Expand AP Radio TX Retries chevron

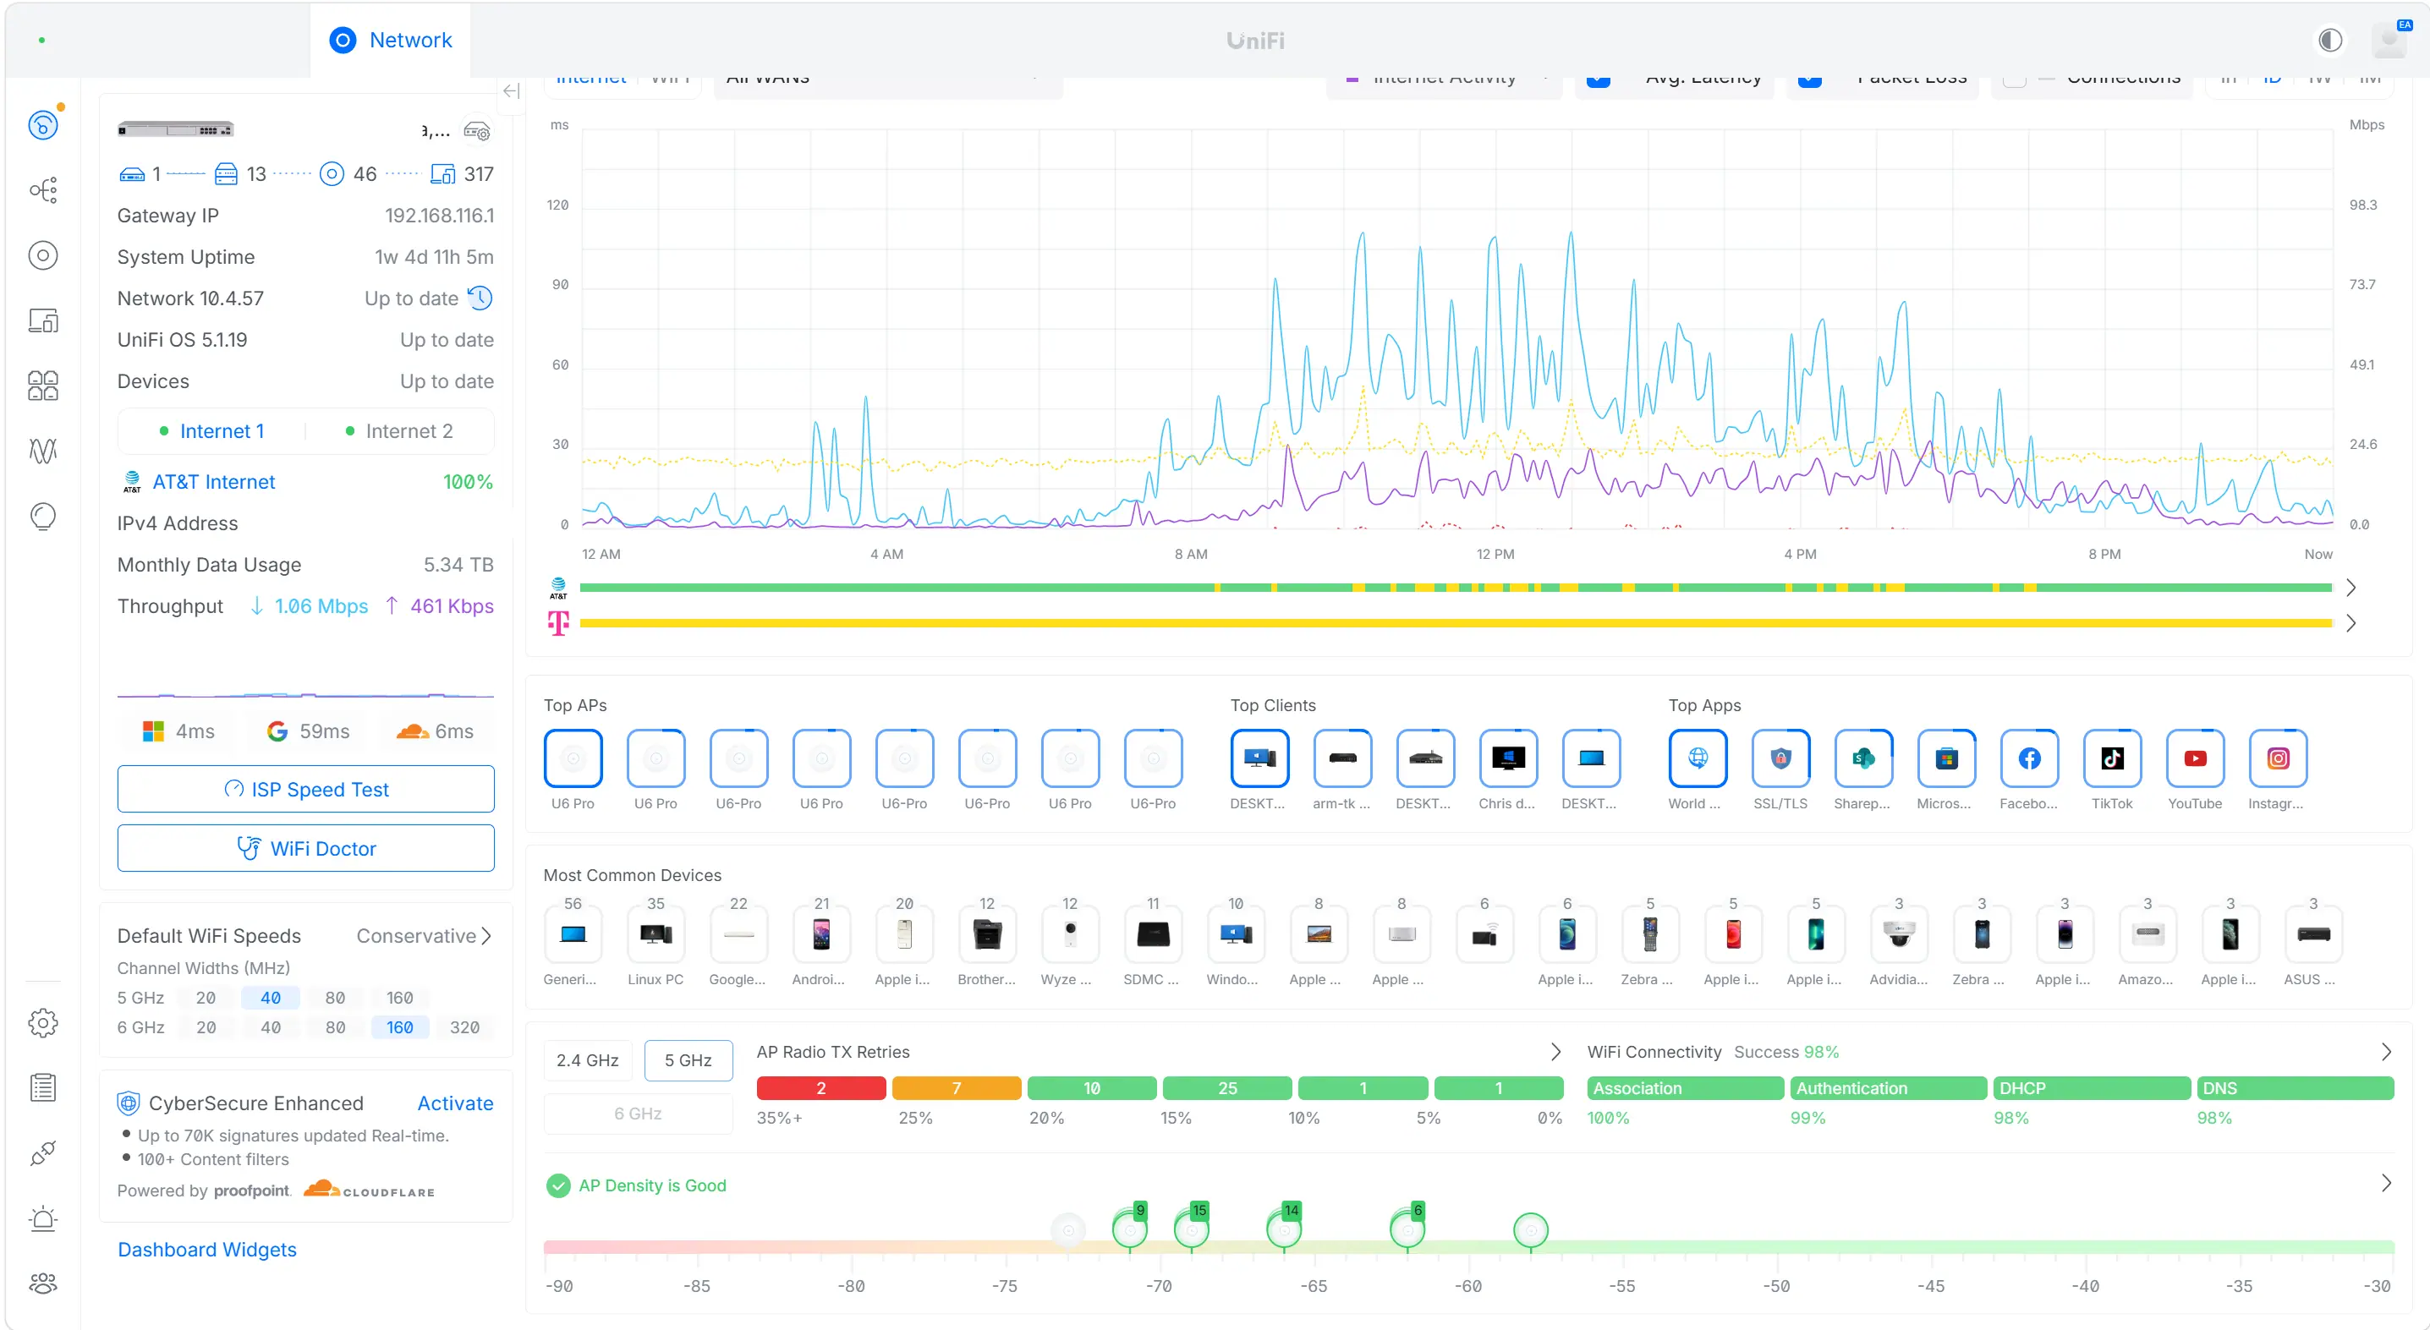pyautogui.click(x=1555, y=1052)
